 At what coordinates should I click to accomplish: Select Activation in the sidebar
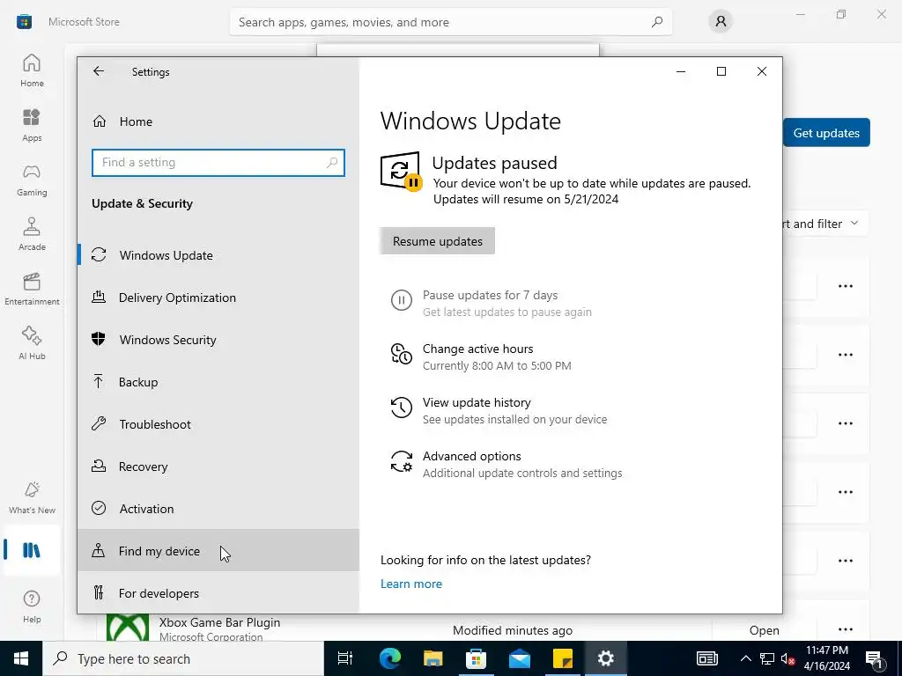click(218, 509)
